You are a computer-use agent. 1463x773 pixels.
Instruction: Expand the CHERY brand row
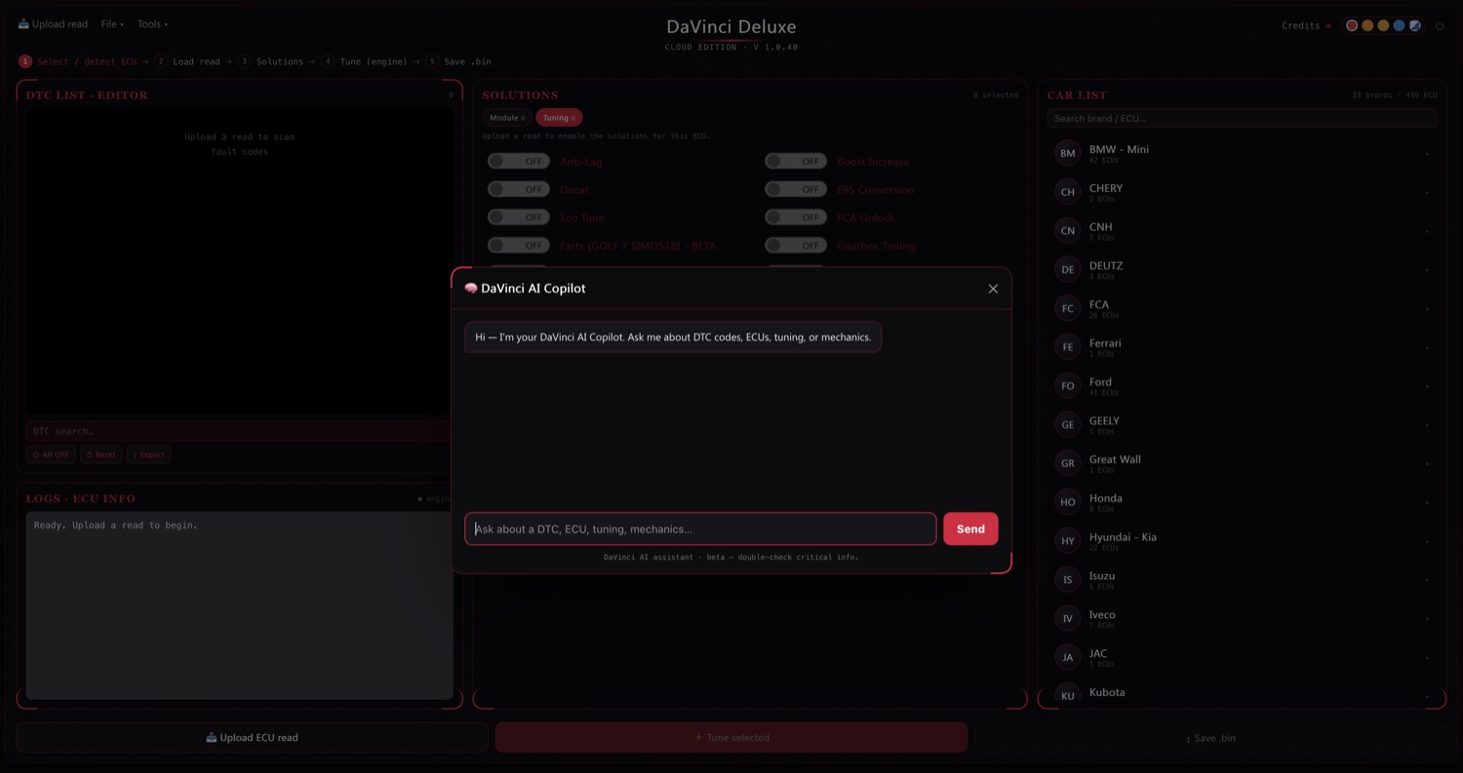1241,192
